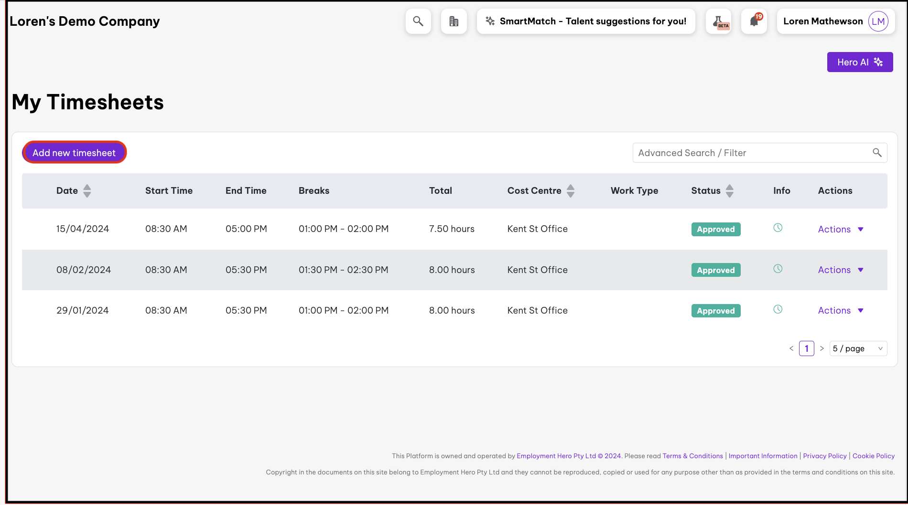Expand Actions dropdown for 08/02/2024 row
The width and height of the screenshot is (908, 505).
(x=841, y=270)
